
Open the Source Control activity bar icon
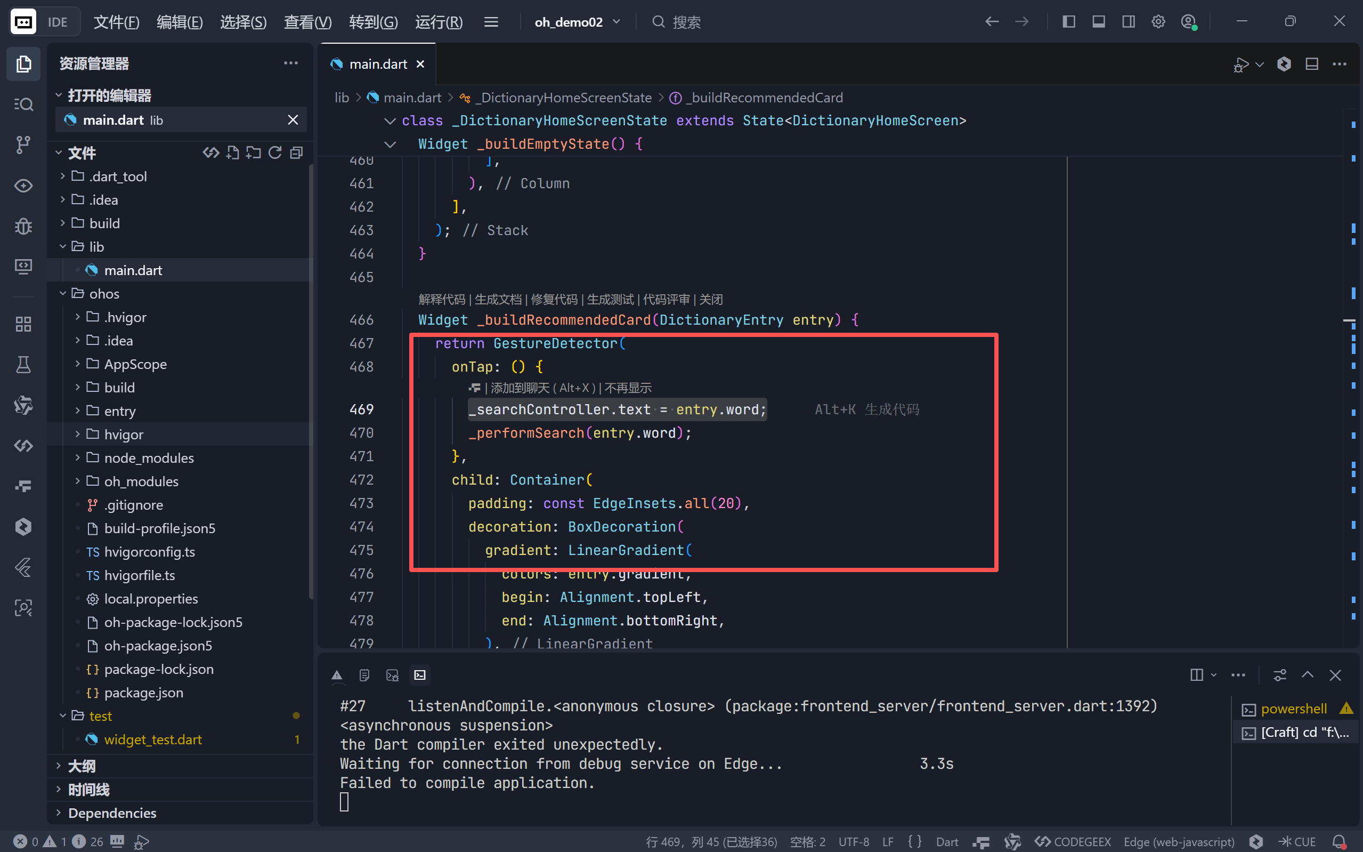(23, 145)
